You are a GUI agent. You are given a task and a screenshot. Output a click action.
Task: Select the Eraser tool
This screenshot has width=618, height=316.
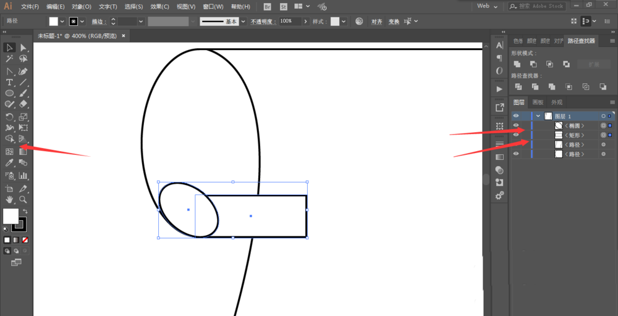[23, 104]
